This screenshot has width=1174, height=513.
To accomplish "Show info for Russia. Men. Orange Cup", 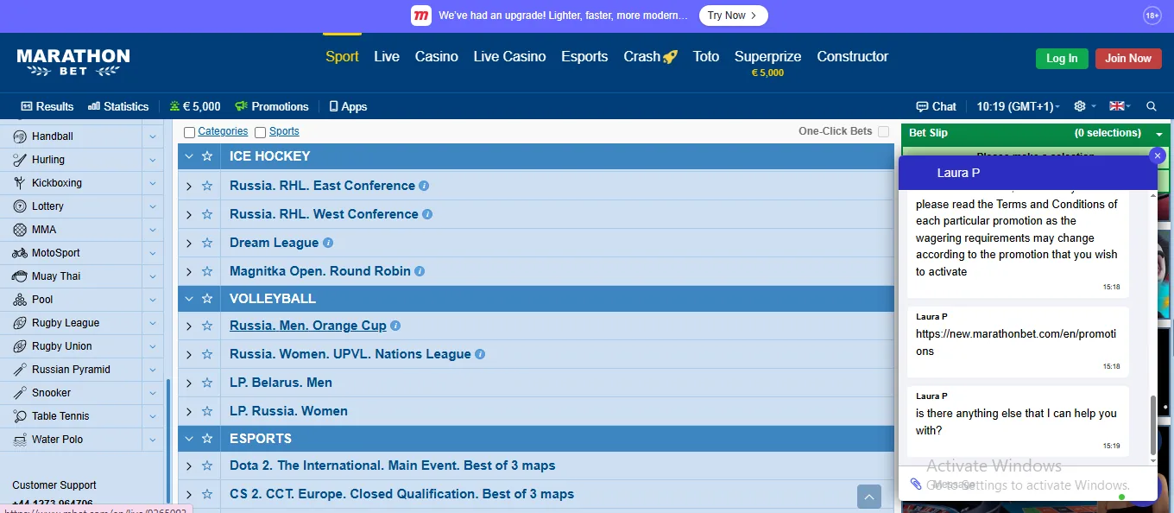I will 395,326.
